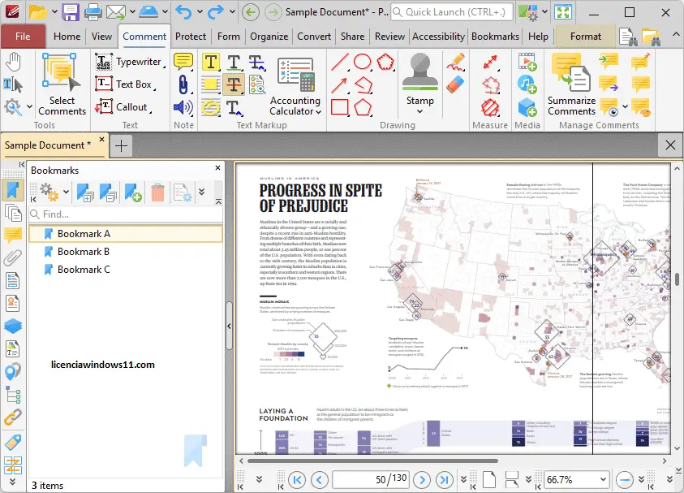Delete bookmark using the trash icon
This screenshot has width=684, height=493.
click(157, 192)
